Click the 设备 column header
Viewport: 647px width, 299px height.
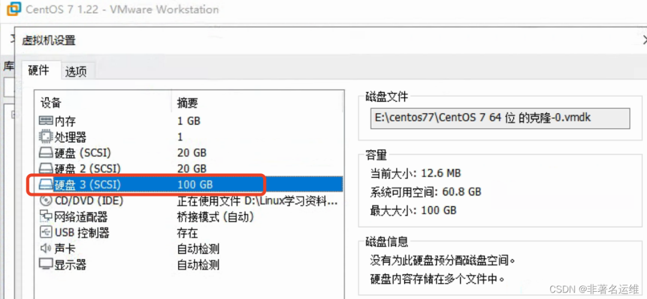tap(104, 102)
